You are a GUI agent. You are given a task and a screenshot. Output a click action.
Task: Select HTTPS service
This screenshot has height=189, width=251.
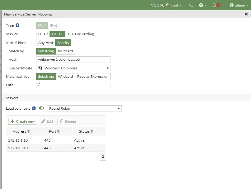point(58,34)
